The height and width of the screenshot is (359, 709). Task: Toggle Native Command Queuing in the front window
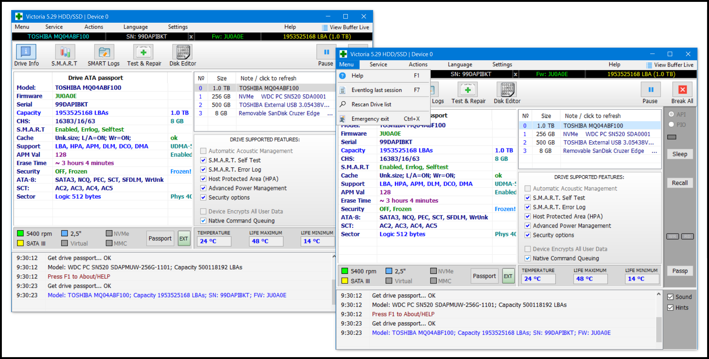click(528, 258)
